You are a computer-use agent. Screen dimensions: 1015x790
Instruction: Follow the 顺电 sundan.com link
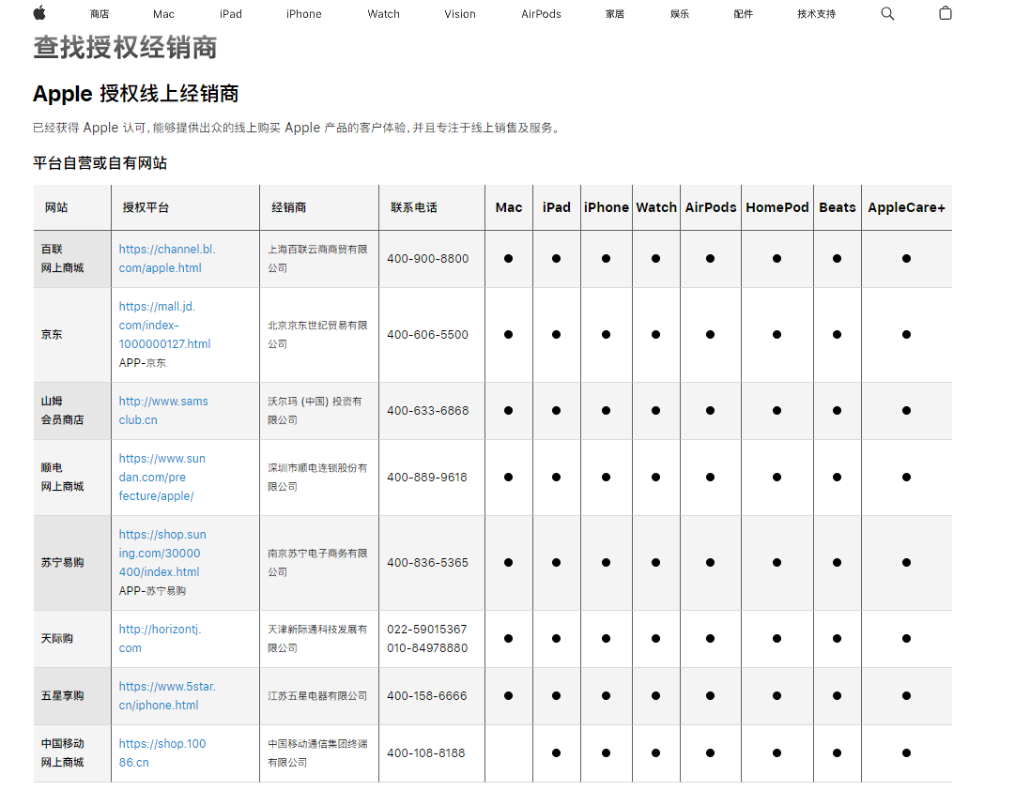pos(161,477)
